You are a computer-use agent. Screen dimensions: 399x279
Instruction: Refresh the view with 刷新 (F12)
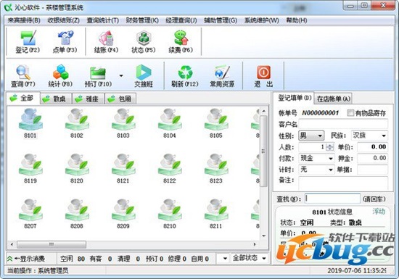185,76
